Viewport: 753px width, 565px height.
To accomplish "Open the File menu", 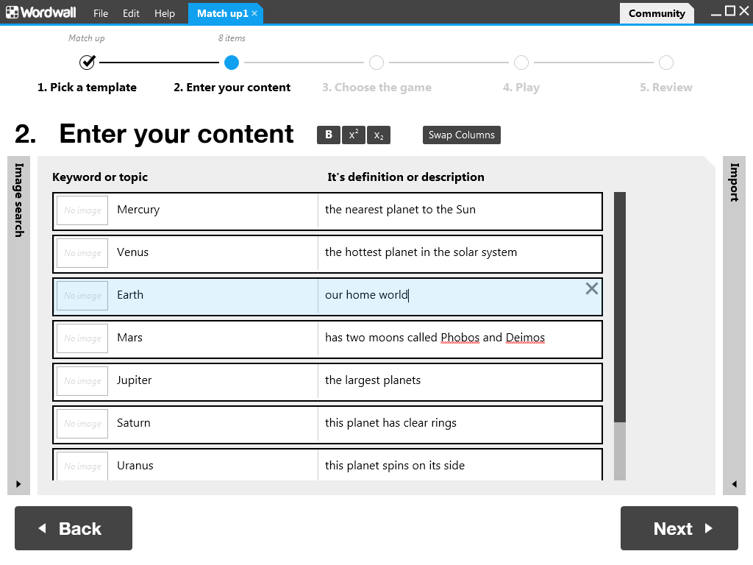I will (x=101, y=13).
